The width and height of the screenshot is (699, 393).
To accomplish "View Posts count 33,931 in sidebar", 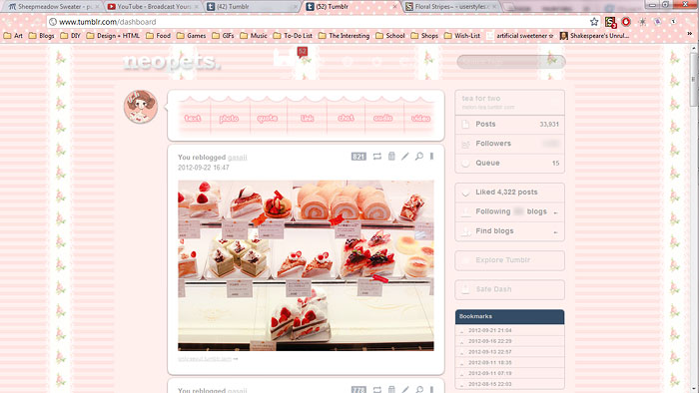I will click(510, 124).
